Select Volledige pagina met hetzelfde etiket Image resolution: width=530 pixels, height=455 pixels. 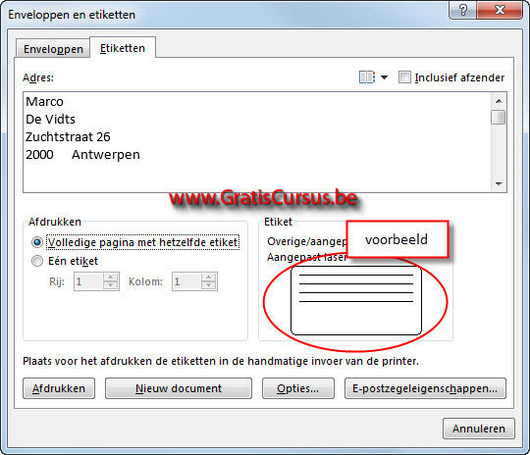coord(37,242)
